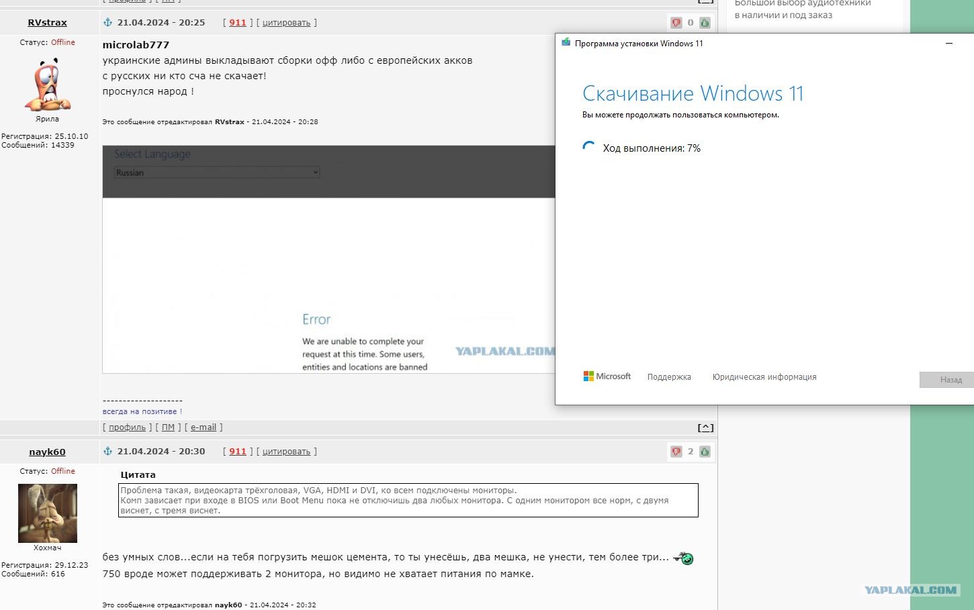Click the Назад button in Windows 11 setup
Viewport: 974px width, 610px height.
click(947, 380)
